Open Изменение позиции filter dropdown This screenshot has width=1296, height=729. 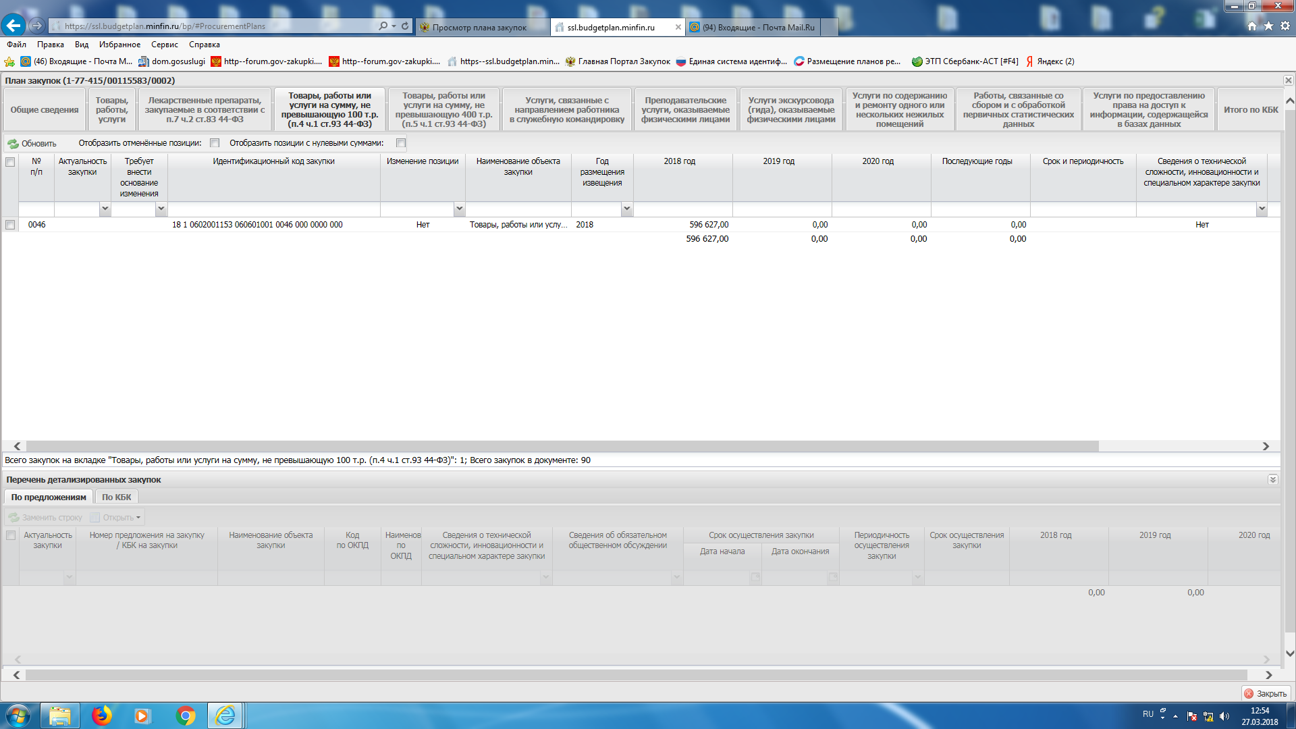459,209
